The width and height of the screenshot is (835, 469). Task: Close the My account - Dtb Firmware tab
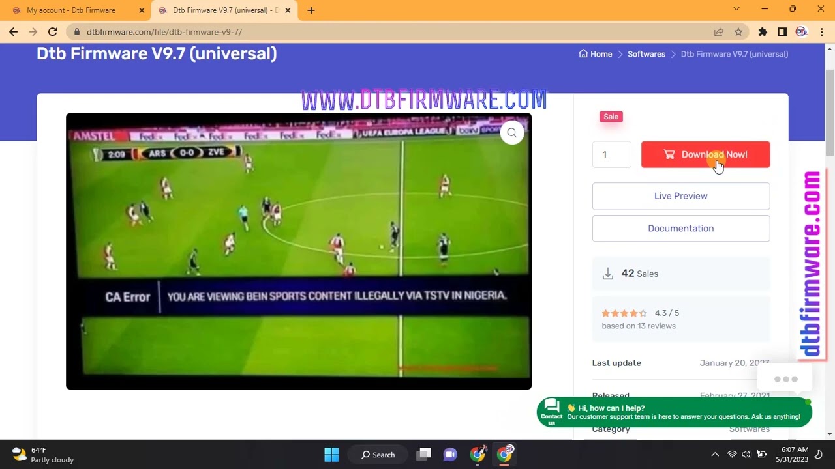[x=142, y=10]
